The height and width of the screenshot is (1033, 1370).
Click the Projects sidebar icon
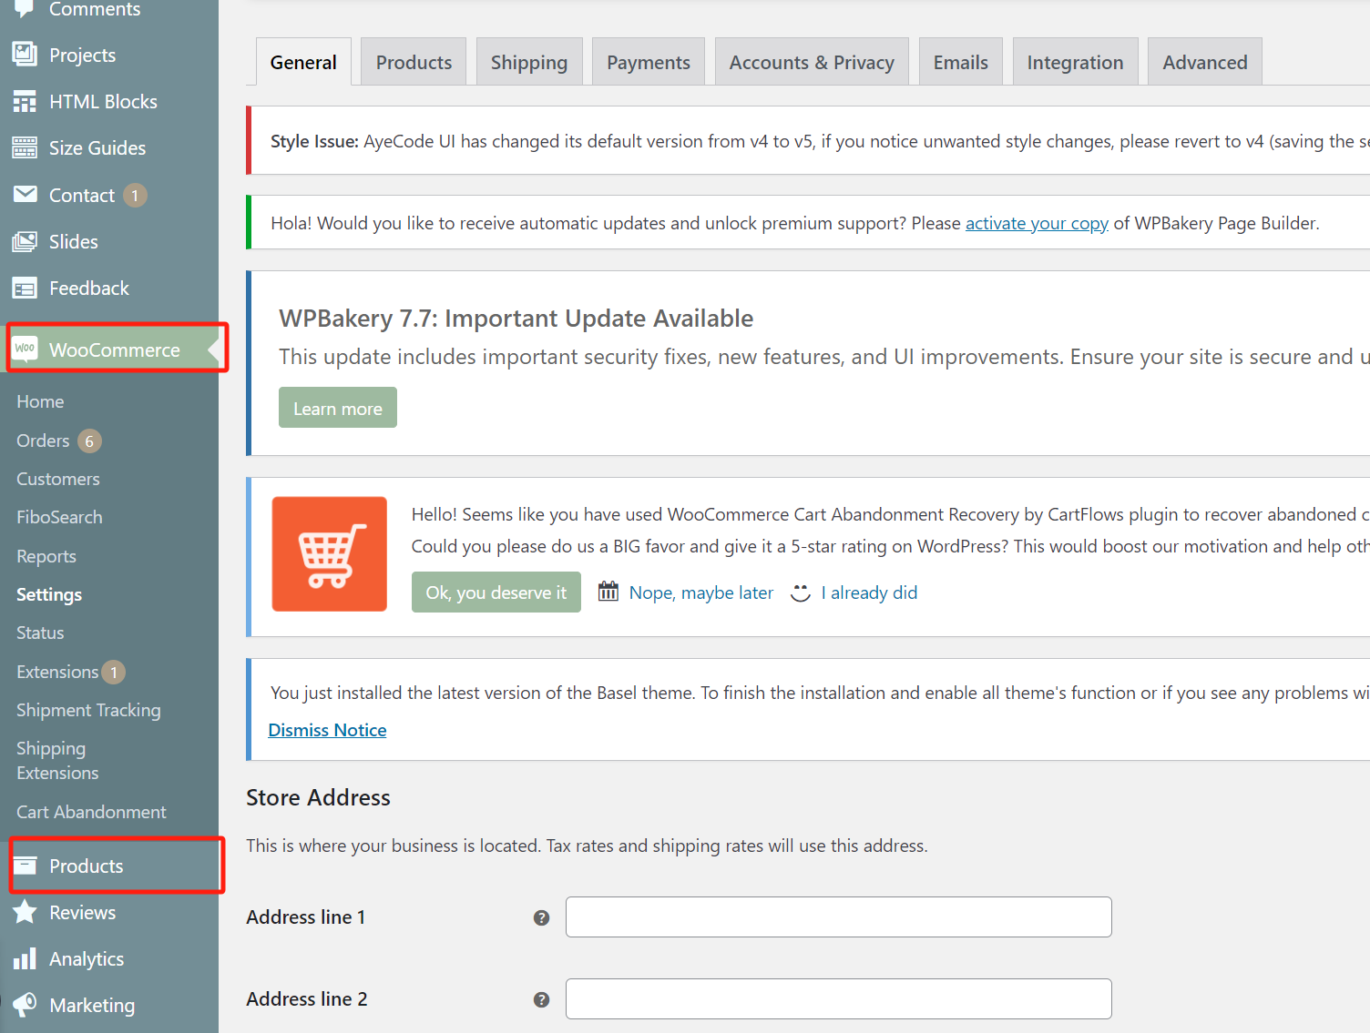pos(24,54)
